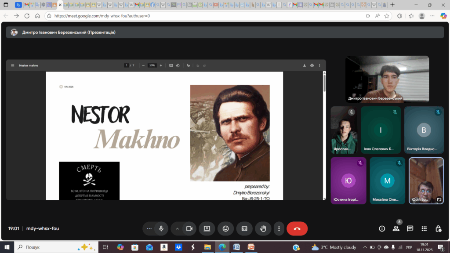450x253 pixels.
Task: Open meeting details info icon
Action: pyautogui.click(x=382, y=228)
